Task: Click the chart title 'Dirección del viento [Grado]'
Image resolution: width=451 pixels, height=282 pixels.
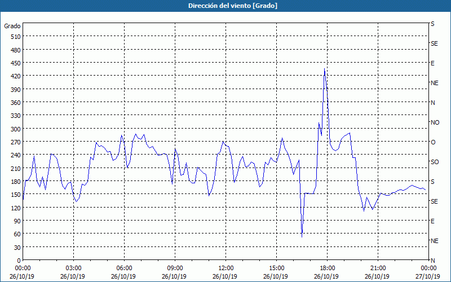Action: click(x=233, y=6)
